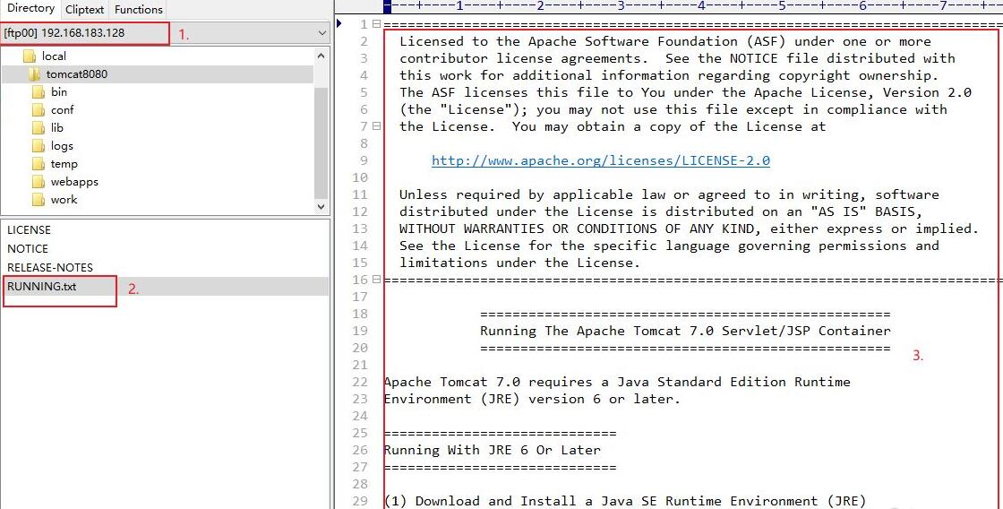Switch to the Functions tab
1003x509 pixels.
pos(139,10)
